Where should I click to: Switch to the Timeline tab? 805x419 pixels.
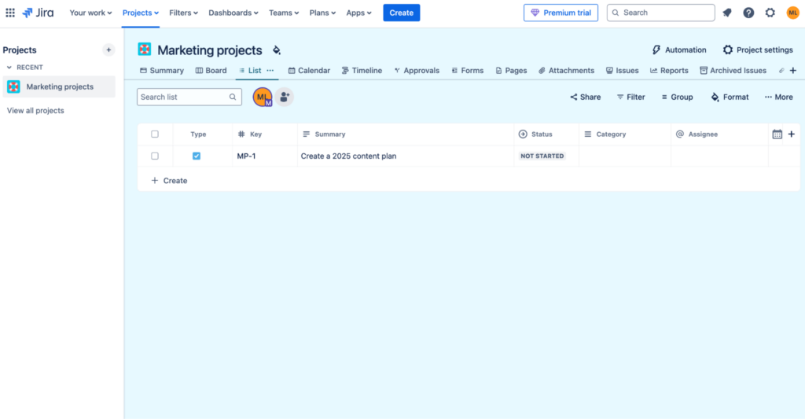click(x=362, y=70)
